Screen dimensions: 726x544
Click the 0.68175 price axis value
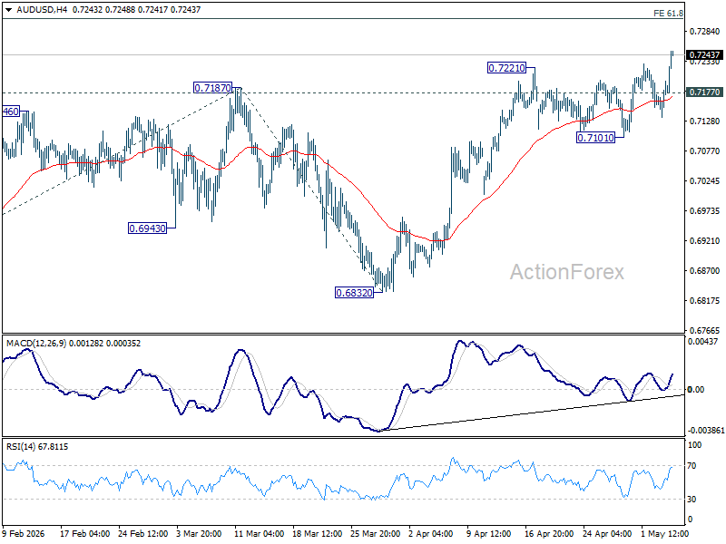[705, 301]
